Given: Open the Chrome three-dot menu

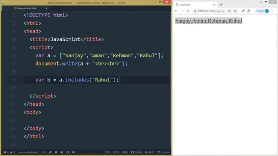Looking at the screenshot, I should (x=273, y=11).
